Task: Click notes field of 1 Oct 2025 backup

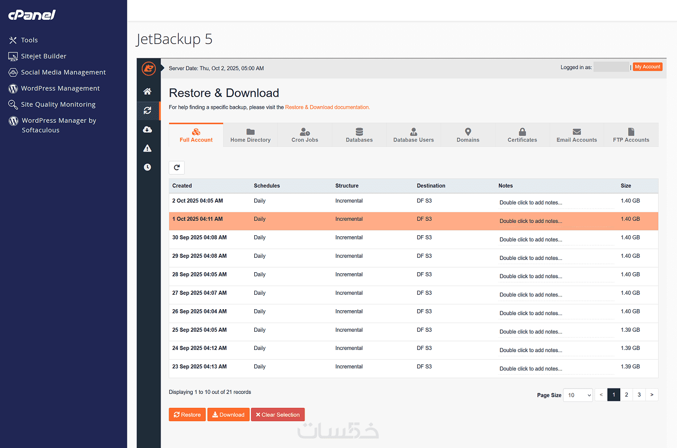Action: pos(557,221)
